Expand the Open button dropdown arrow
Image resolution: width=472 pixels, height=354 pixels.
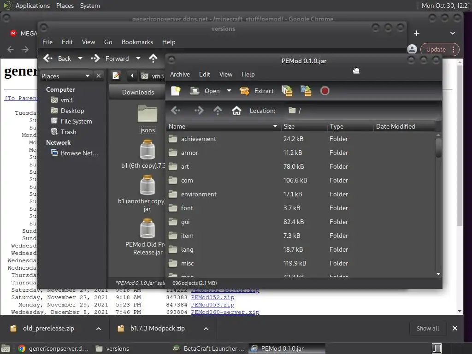229,91
